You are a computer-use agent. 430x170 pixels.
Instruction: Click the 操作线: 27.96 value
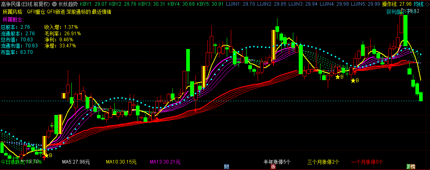pyautogui.click(x=397, y=4)
